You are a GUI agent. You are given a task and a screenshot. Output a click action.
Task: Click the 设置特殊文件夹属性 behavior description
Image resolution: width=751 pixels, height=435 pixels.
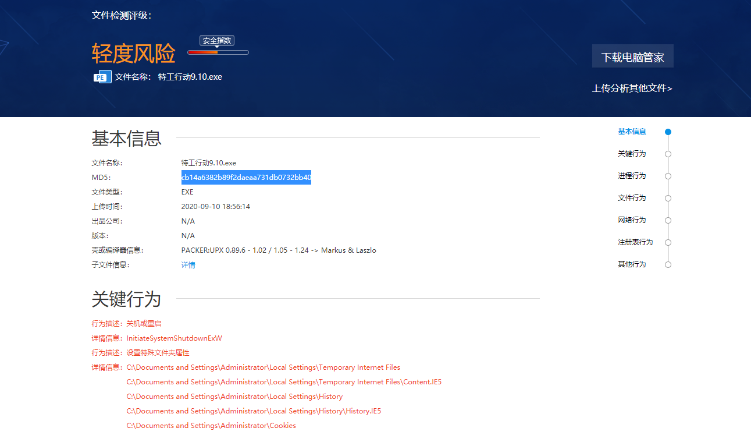point(158,353)
